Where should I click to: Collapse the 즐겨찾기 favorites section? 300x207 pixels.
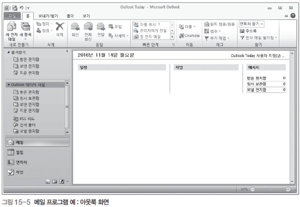tap(8, 52)
